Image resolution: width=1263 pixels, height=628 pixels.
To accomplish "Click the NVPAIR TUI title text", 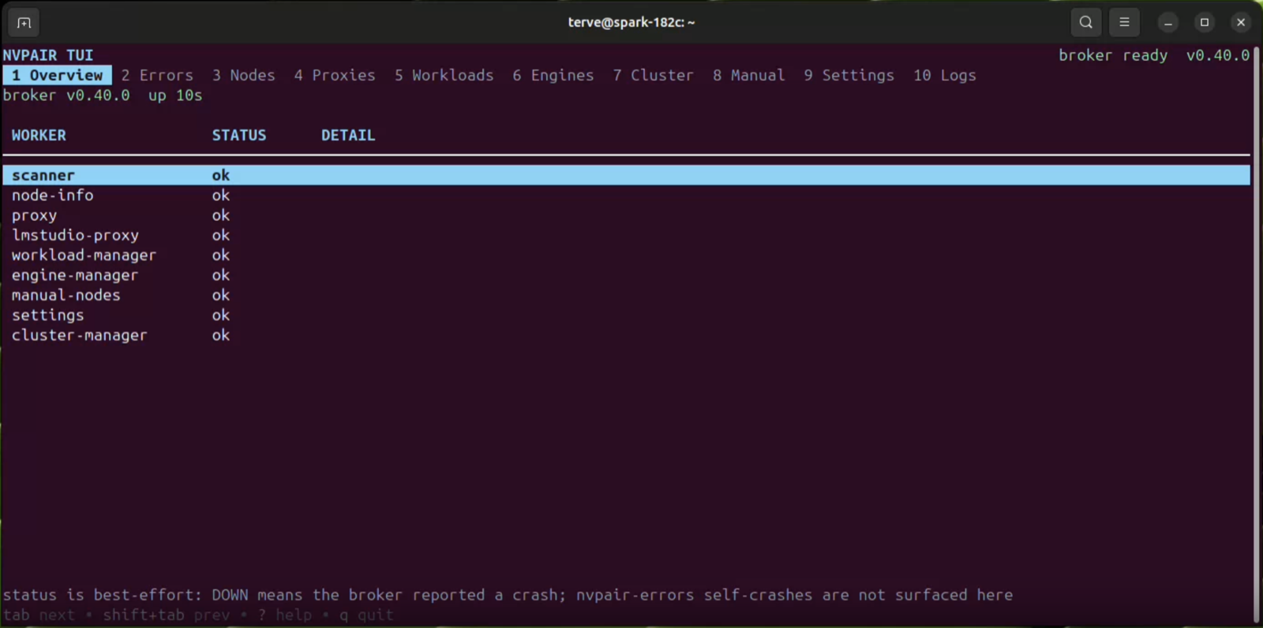I will [x=48, y=55].
